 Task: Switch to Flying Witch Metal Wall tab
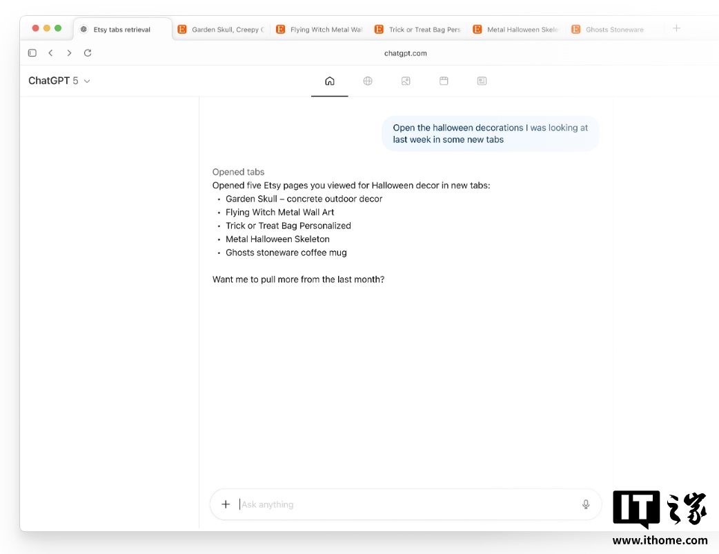pos(319,30)
